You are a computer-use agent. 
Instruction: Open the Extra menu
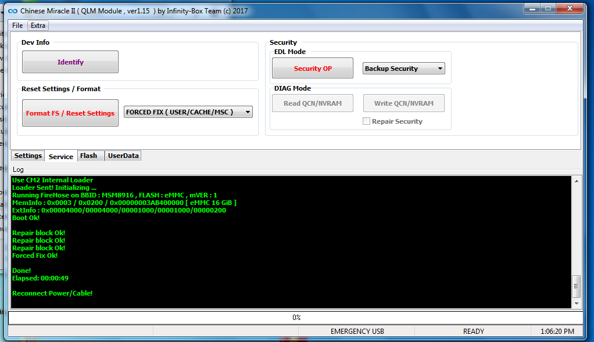tap(38, 26)
